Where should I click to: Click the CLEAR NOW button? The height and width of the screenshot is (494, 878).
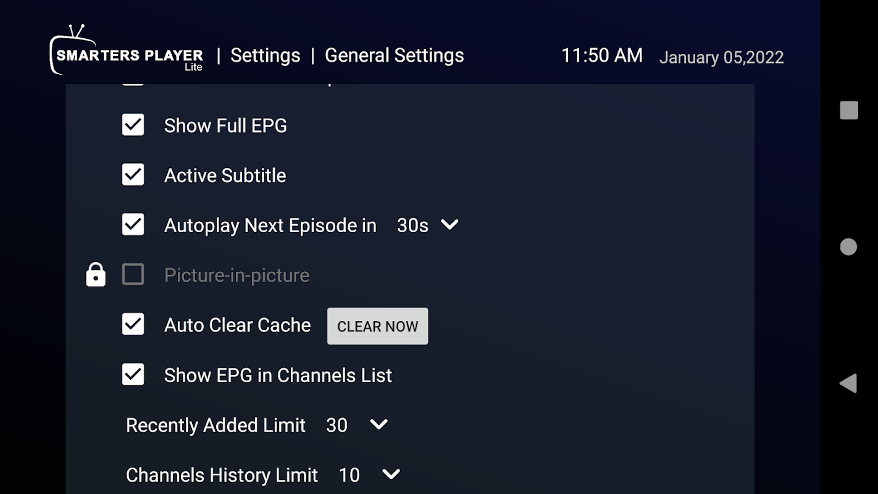(377, 326)
